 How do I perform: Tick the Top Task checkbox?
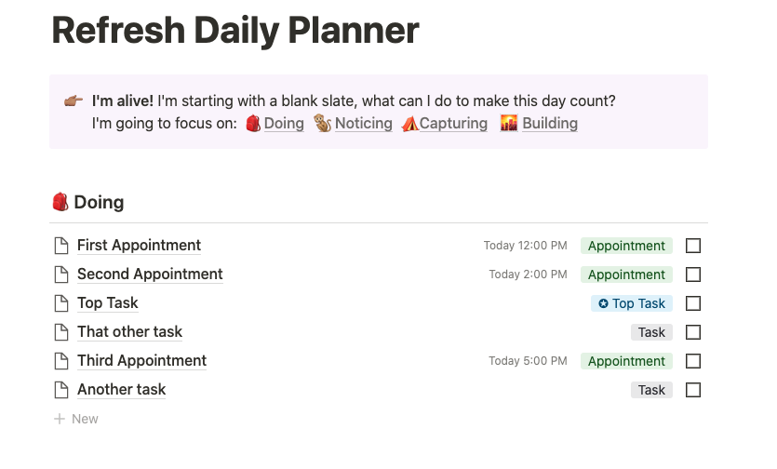693,303
